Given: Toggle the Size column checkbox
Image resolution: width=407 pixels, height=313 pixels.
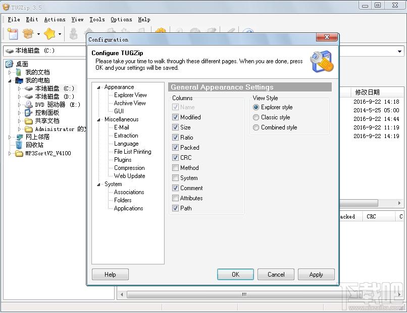Looking at the screenshot, I should pos(175,127).
